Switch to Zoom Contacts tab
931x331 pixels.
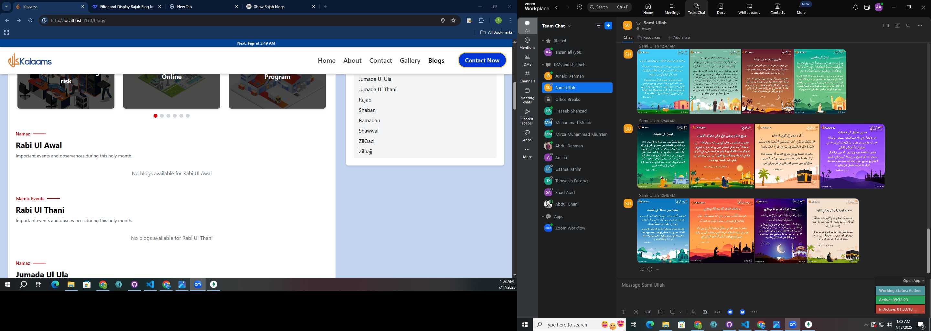coord(777,9)
